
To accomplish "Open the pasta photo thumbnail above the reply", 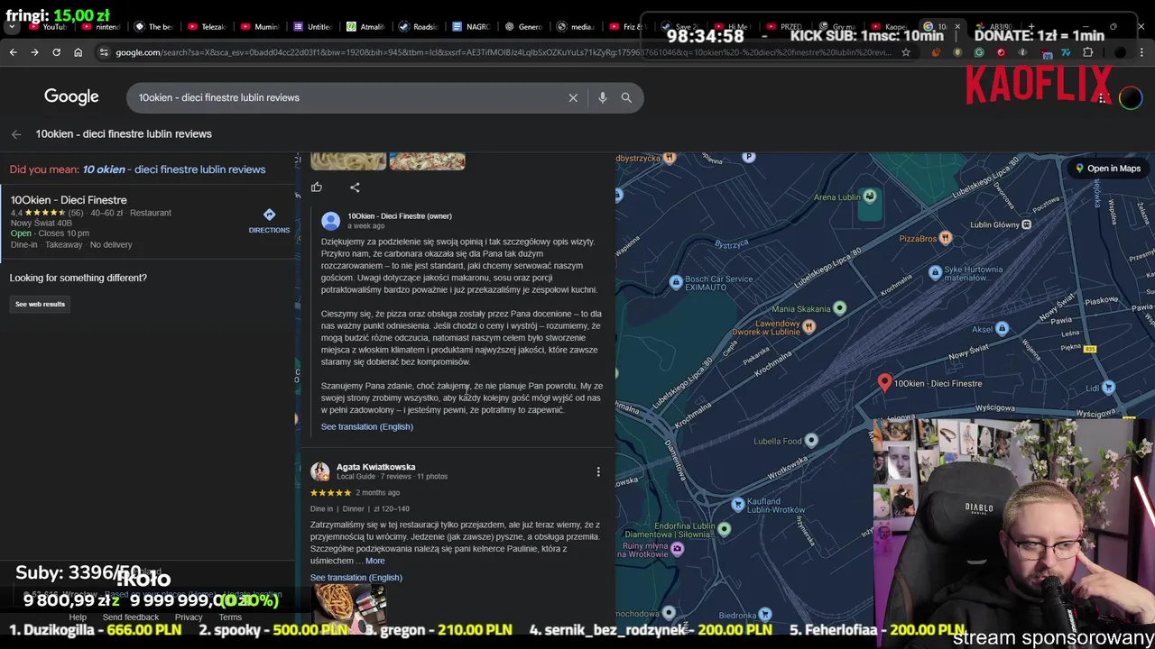I will [348, 161].
